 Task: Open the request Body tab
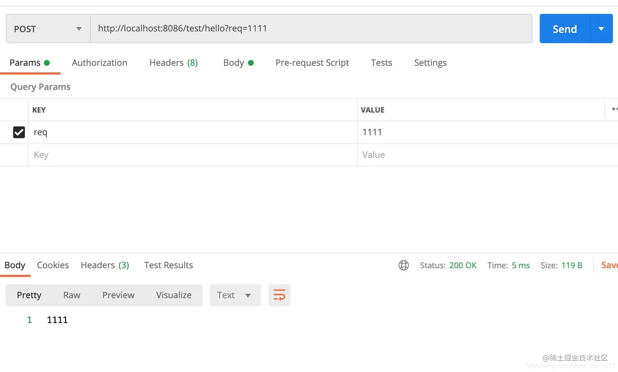pos(238,63)
